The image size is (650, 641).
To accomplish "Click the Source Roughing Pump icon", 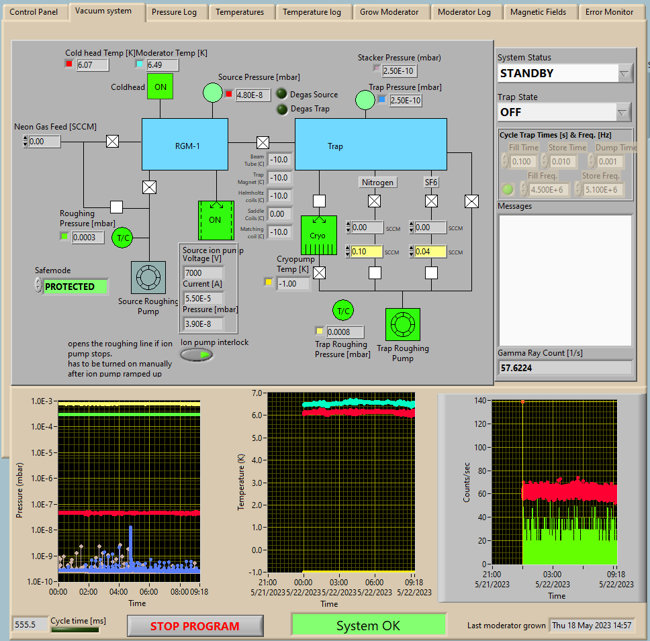I will point(148,277).
